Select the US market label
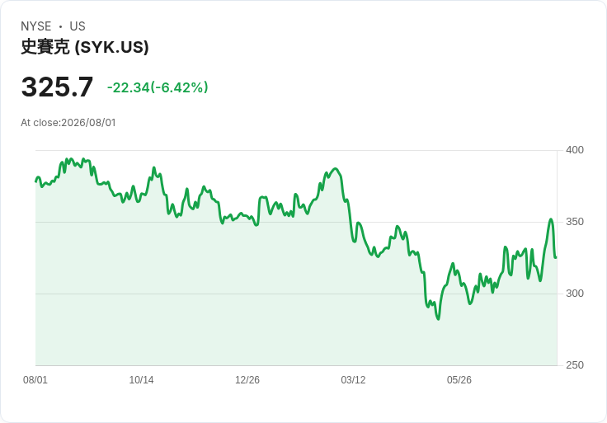607x423 pixels. click(x=78, y=26)
